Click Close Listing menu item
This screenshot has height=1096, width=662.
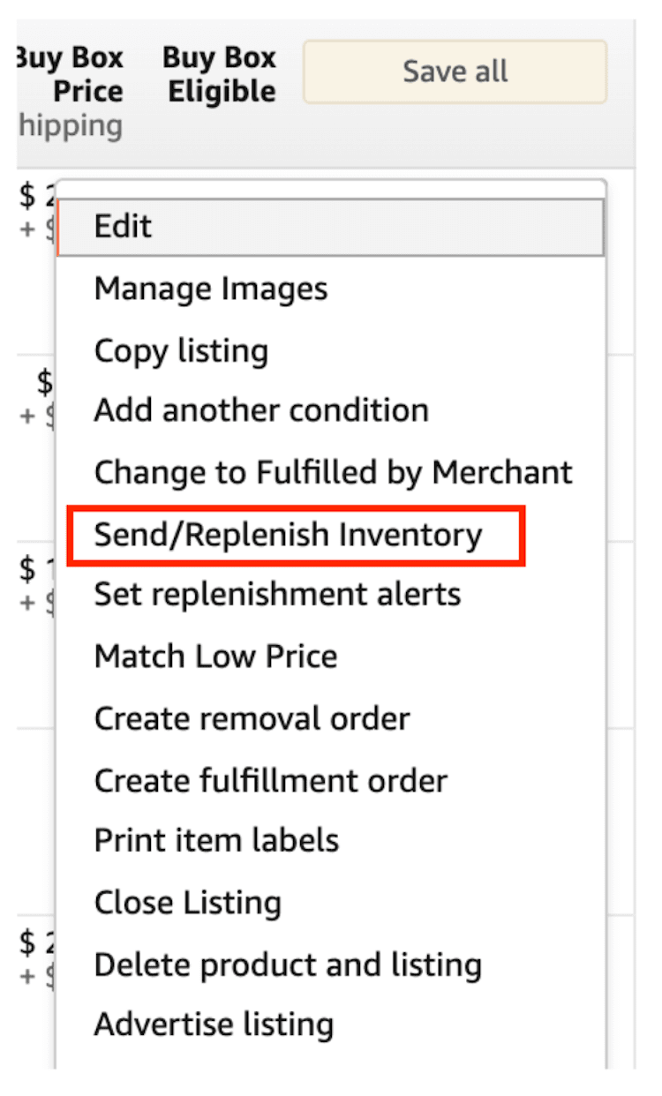coord(187,902)
